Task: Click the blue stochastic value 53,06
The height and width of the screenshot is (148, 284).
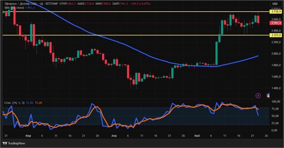Action: point(30,103)
